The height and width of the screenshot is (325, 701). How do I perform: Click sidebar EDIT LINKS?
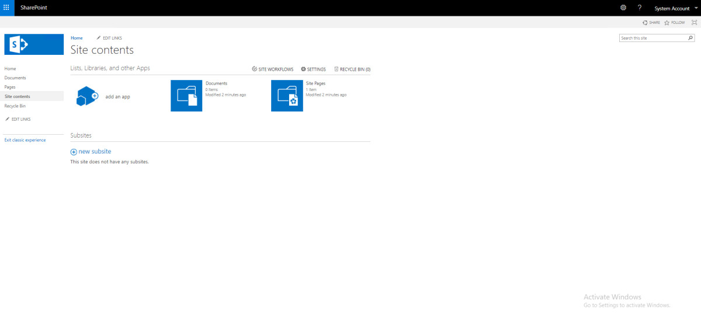click(18, 119)
